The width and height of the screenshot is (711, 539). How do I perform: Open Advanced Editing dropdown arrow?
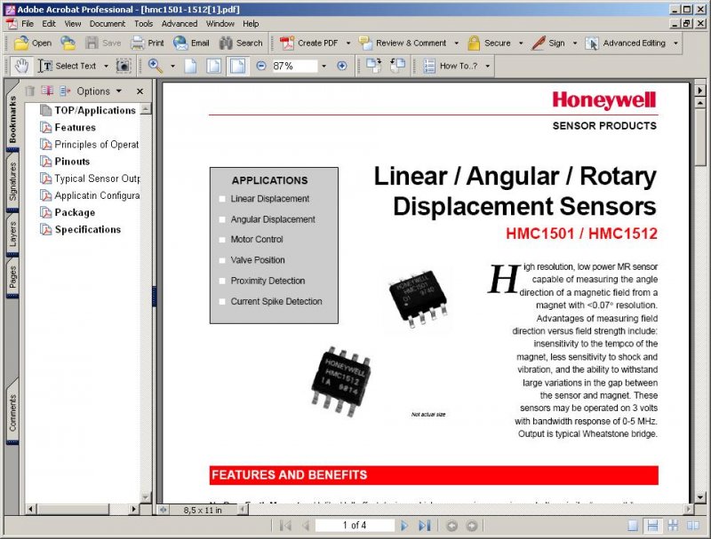pos(675,43)
